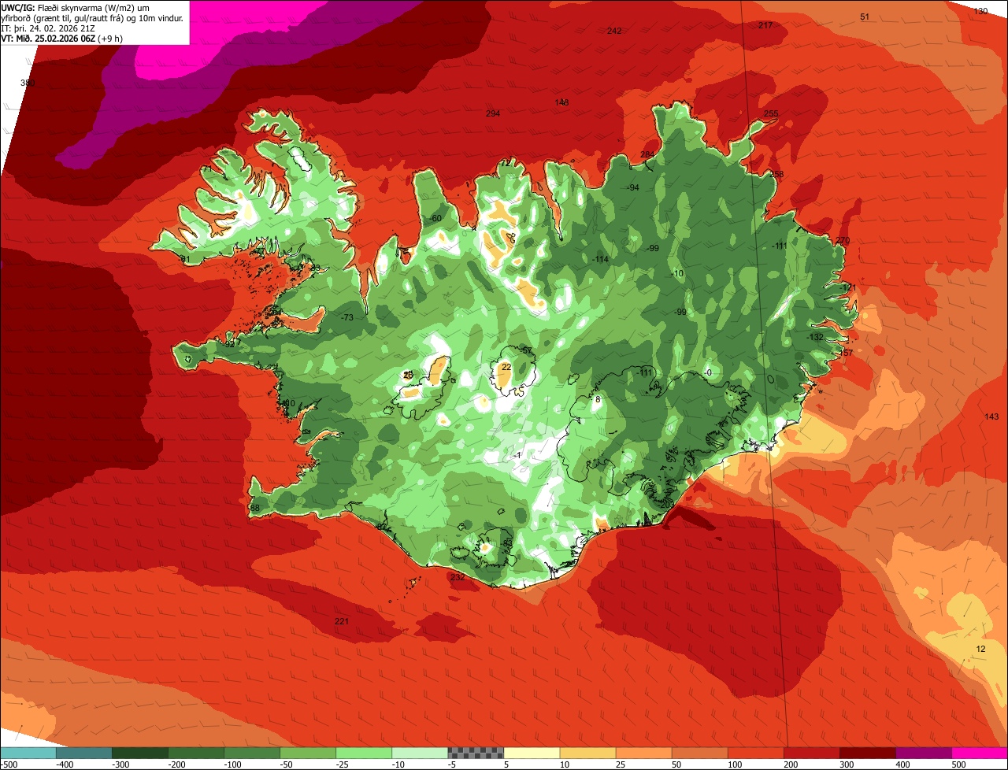Select the green -100 to -50 legend swatch

pyautogui.click(x=251, y=752)
